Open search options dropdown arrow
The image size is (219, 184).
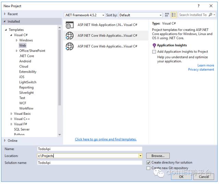(215, 15)
